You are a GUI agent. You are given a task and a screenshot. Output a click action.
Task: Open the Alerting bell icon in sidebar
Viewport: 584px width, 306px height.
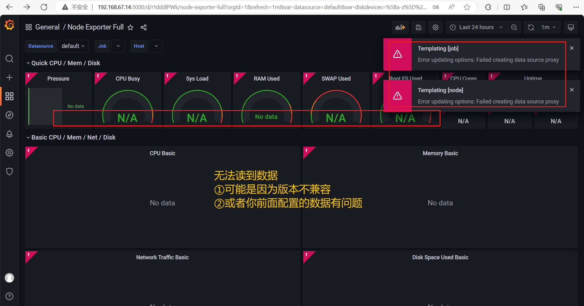[x=9, y=134]
